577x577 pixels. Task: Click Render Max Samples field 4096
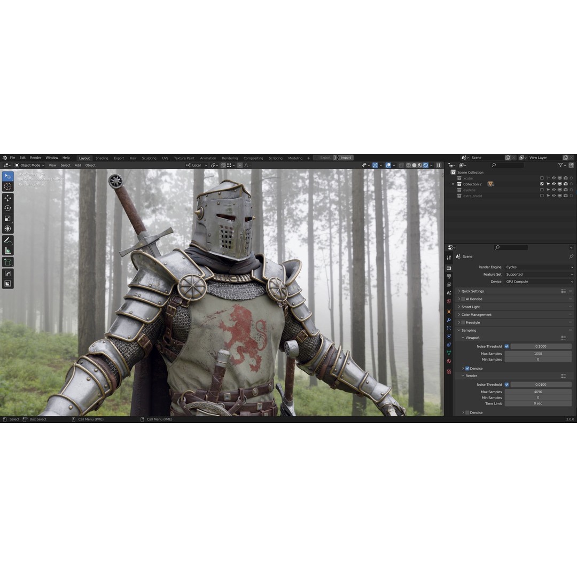click(x=538, y=392)
